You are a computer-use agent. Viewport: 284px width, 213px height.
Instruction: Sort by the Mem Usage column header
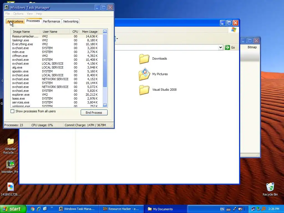pos(90,32)
